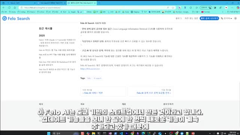Switch to the second Felo Search tab
The height and width of the screenshot is (135, 240).
pos(51,3)
